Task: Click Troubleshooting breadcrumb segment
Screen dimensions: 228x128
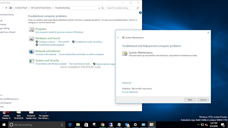Action: tap(62, 8)
